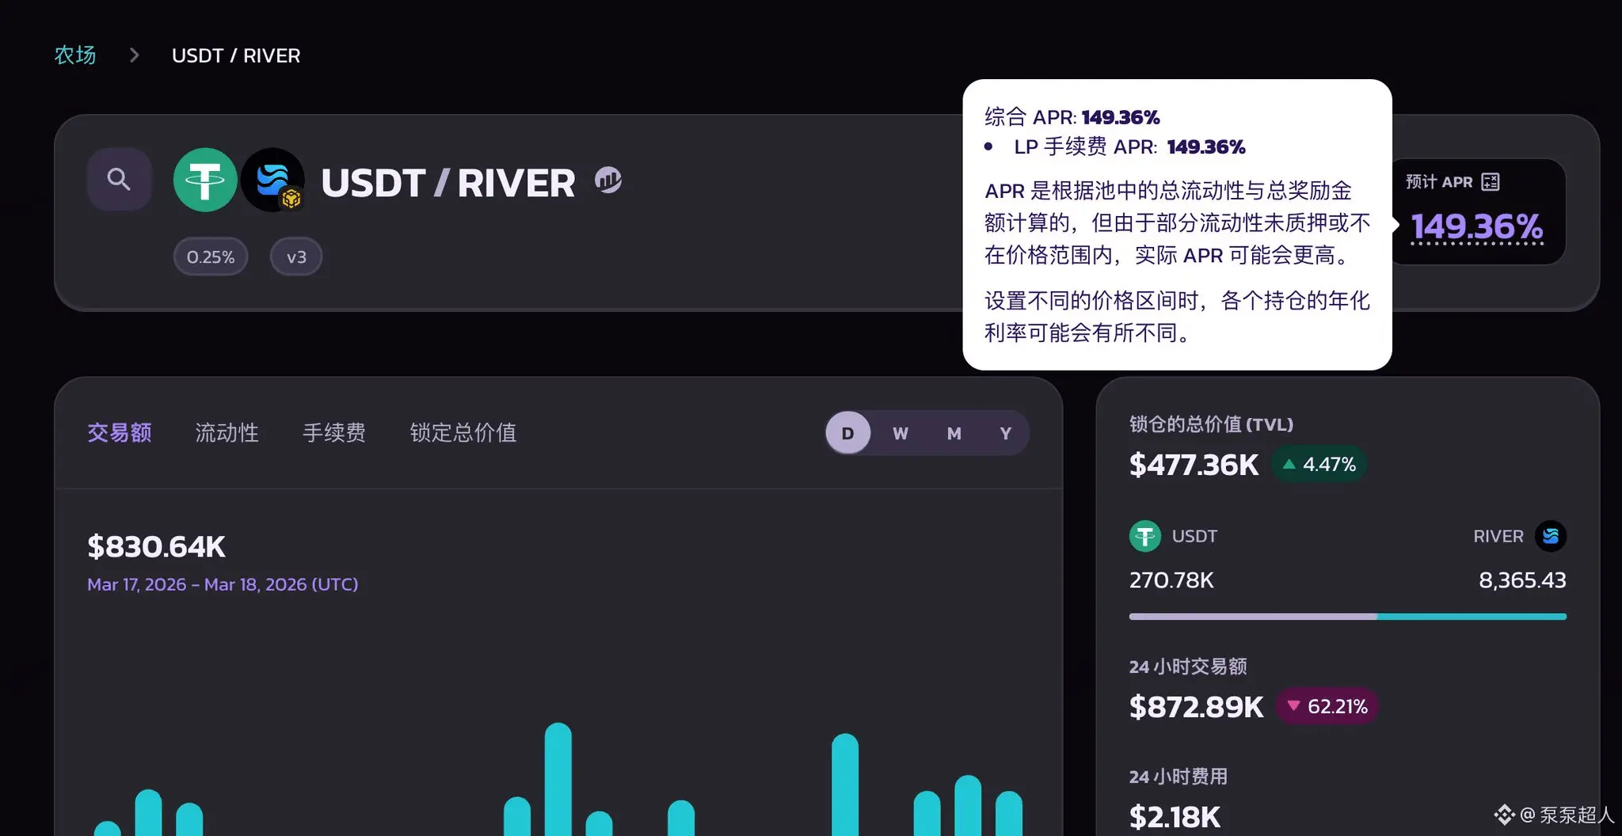Go back to 农场 farms page

coord(75,55)
